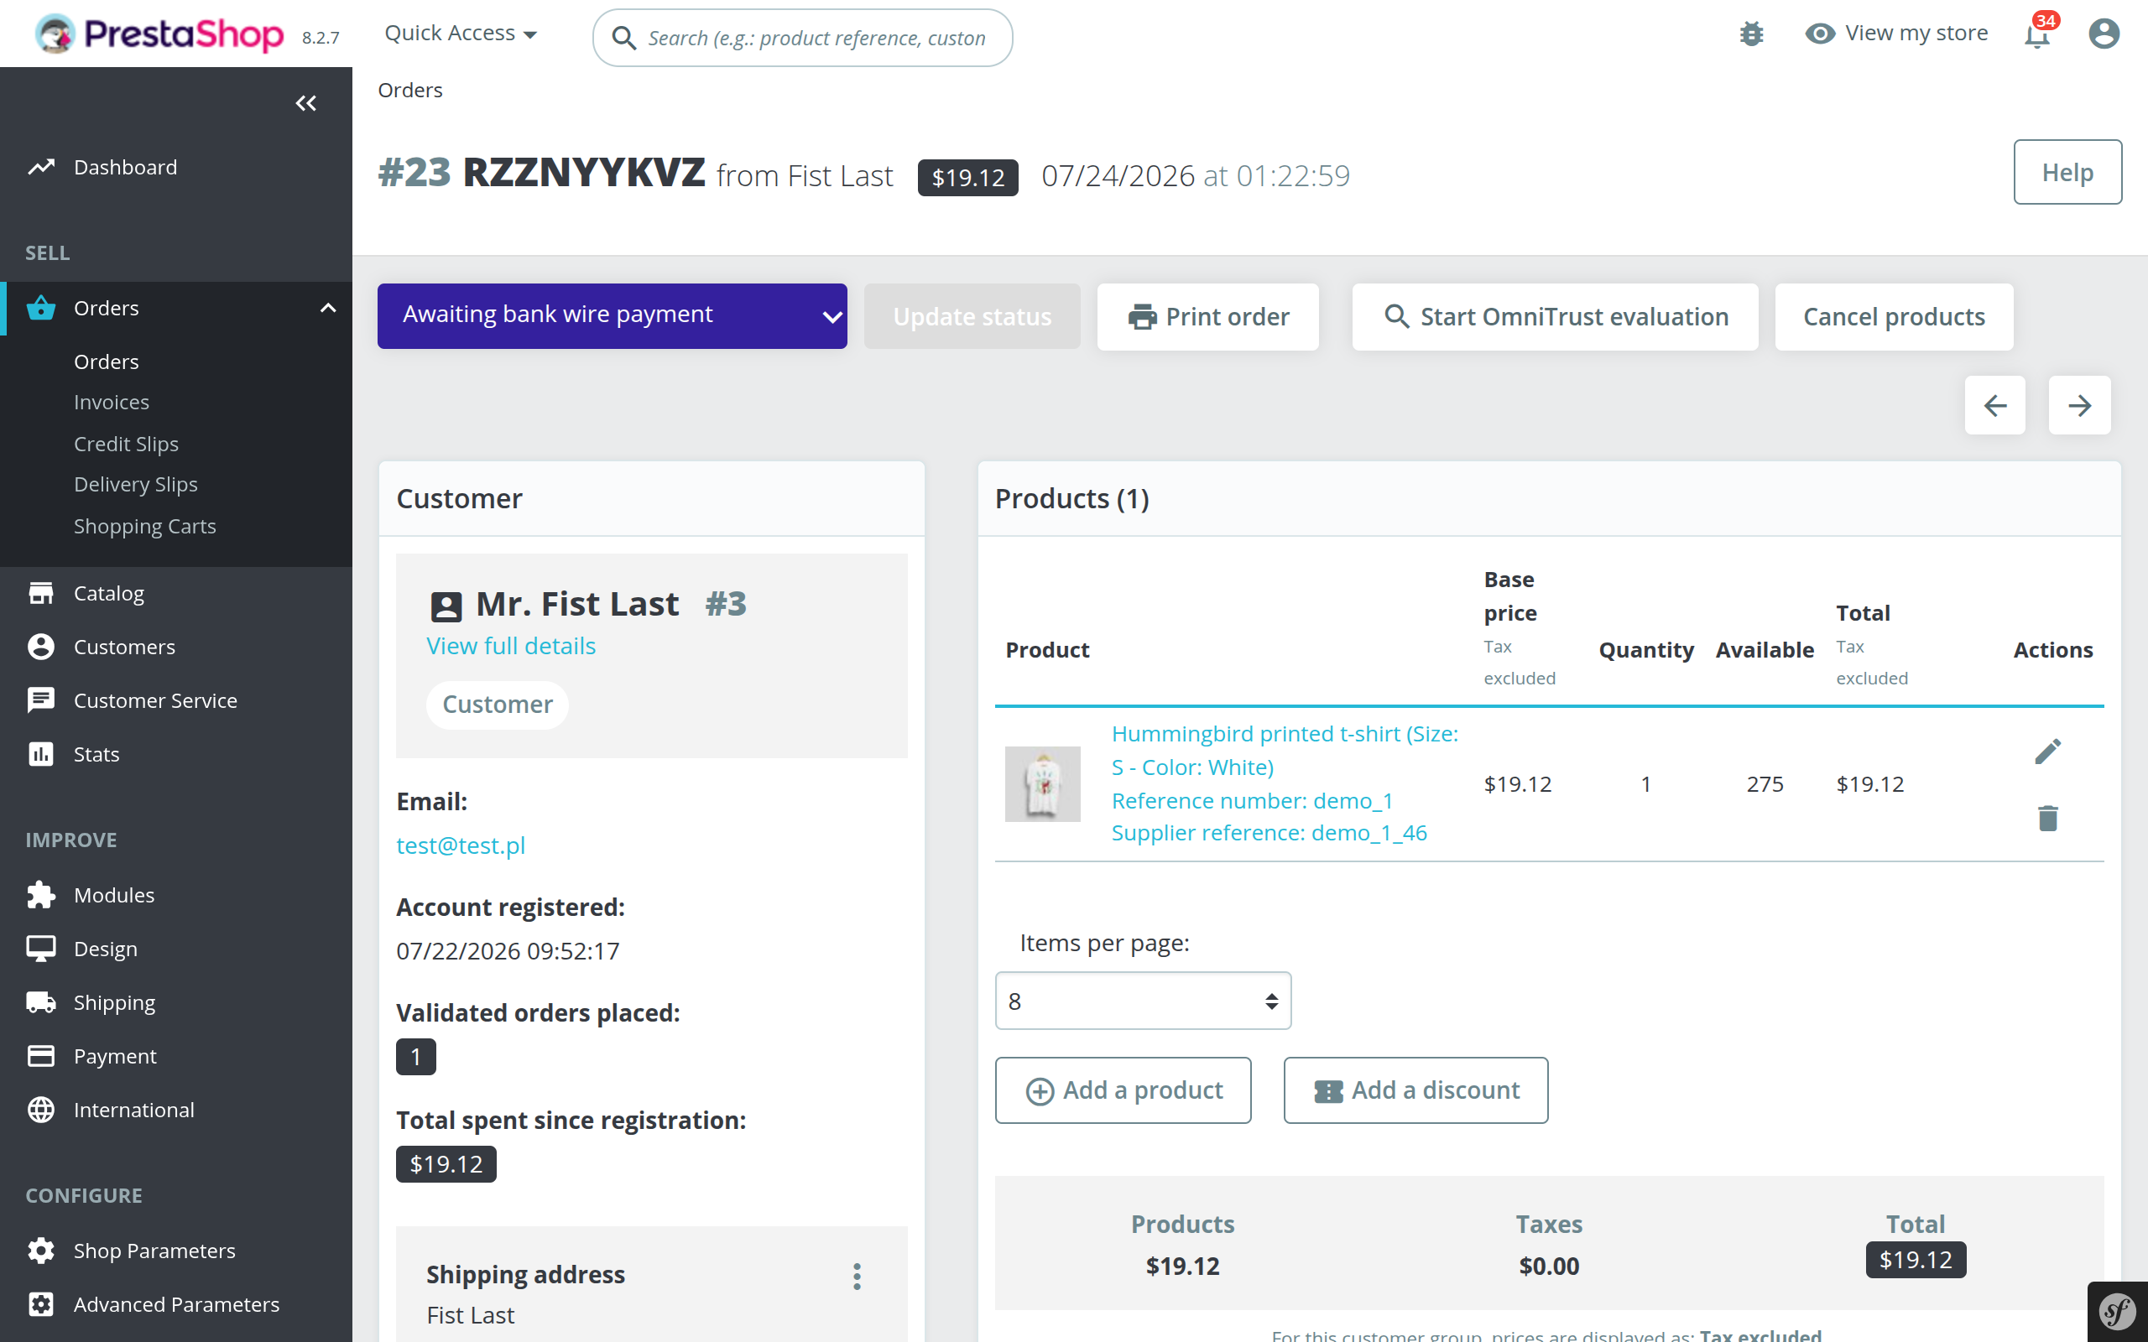The image size is (2148, 1342).
Task: Click the t-shirt product thumbnail
Action: (1043, 784)
